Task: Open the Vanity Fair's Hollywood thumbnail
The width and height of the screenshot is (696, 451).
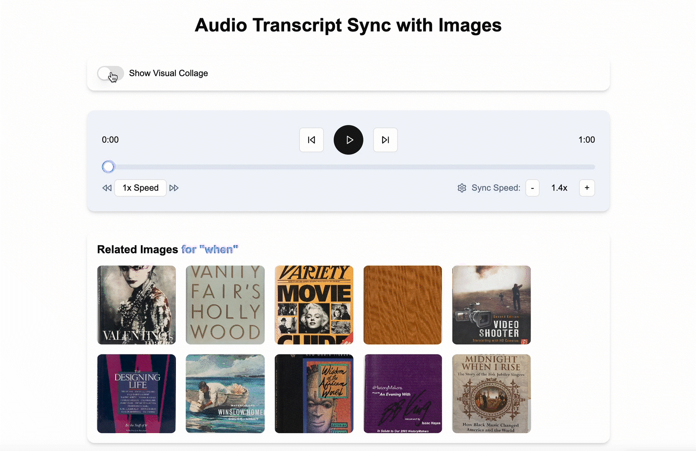Action: (x=225, y=305)
